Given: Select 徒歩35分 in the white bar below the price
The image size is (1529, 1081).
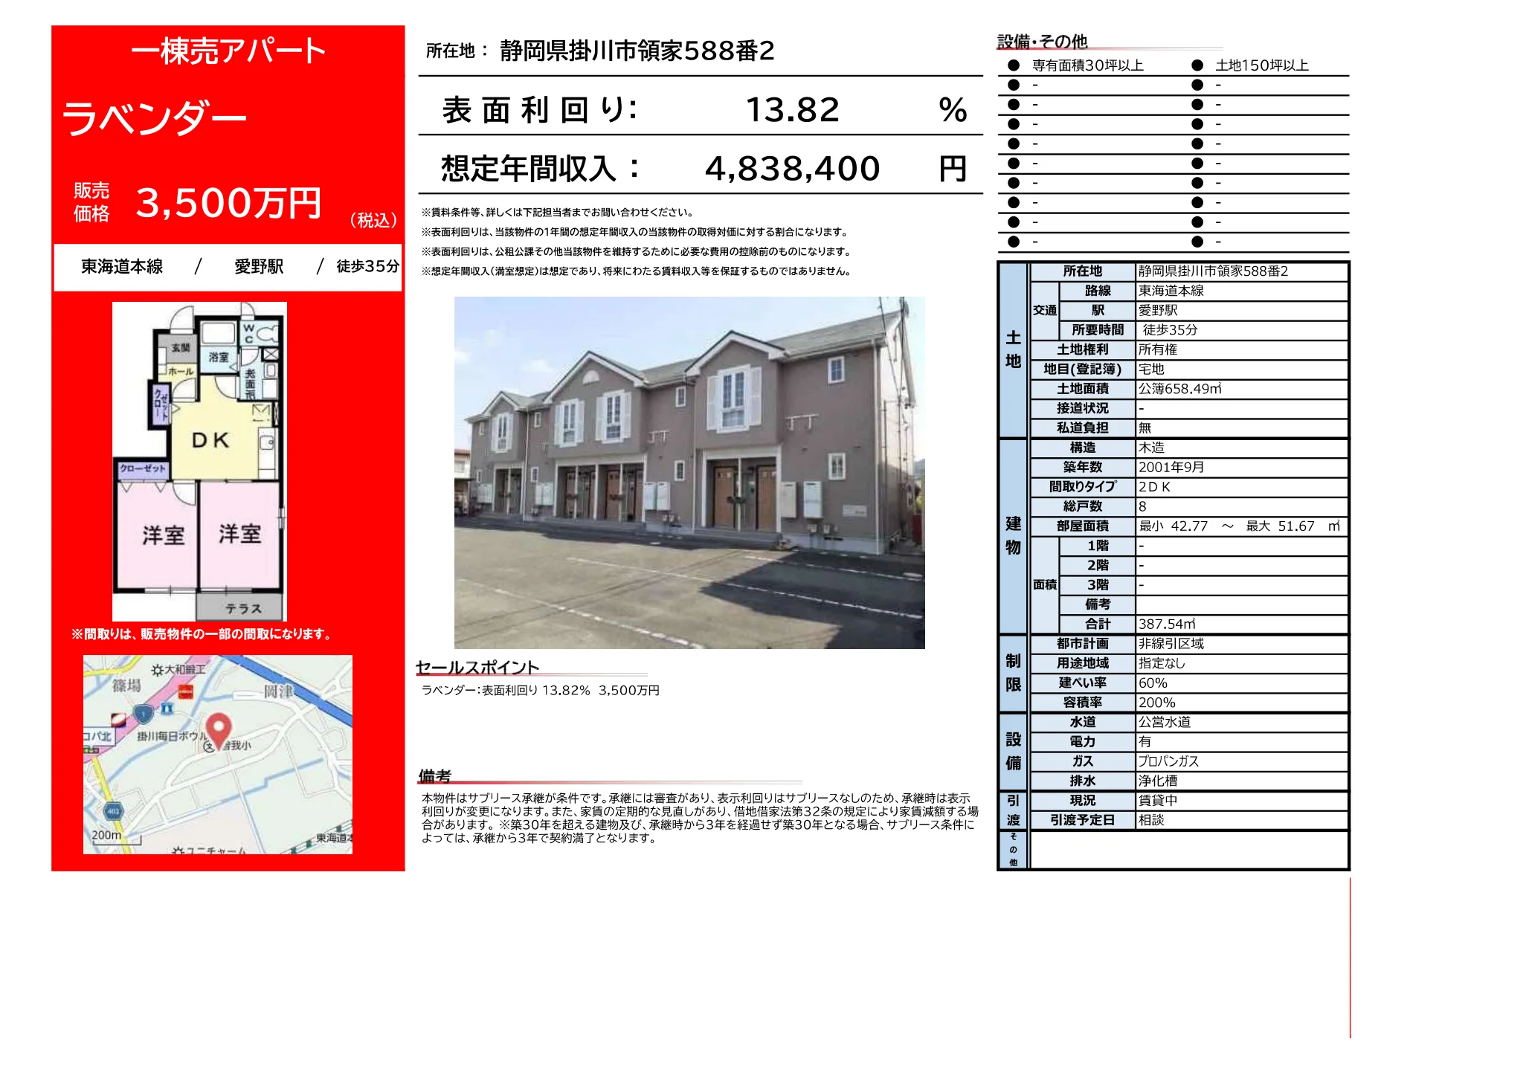Looking at the screenshot, I should 367,266.
